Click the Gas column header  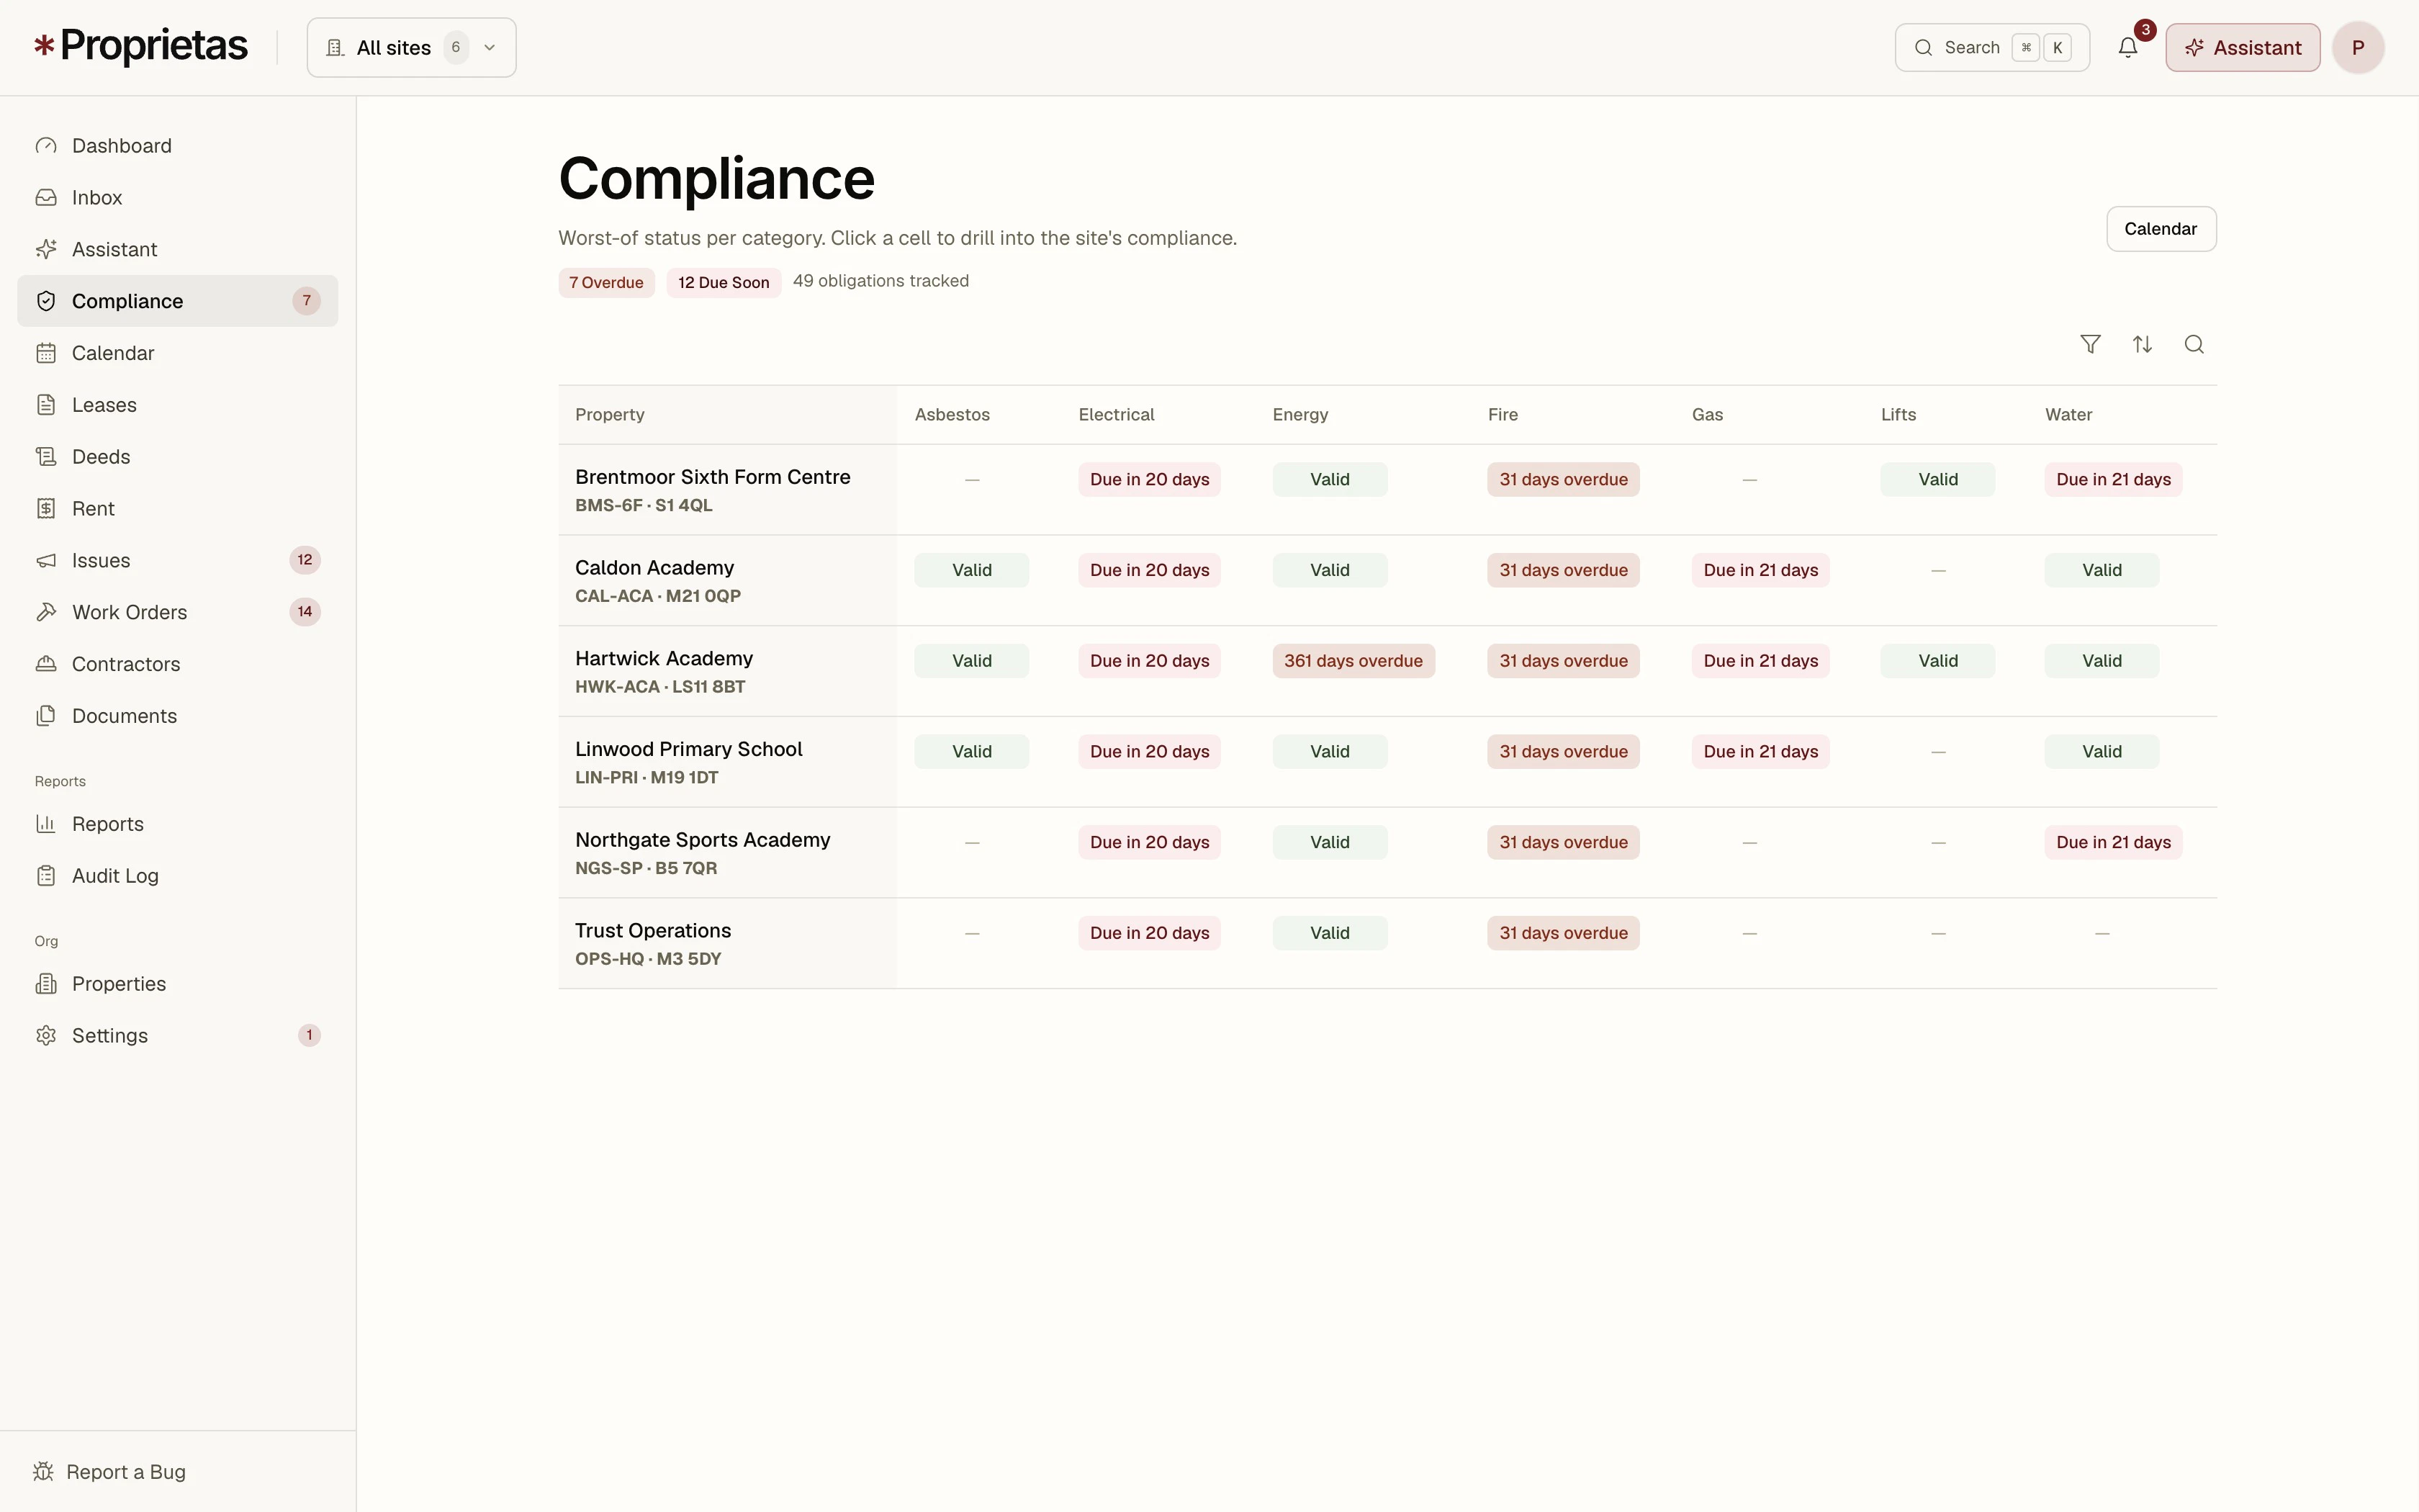click(x=1707, y=415)
